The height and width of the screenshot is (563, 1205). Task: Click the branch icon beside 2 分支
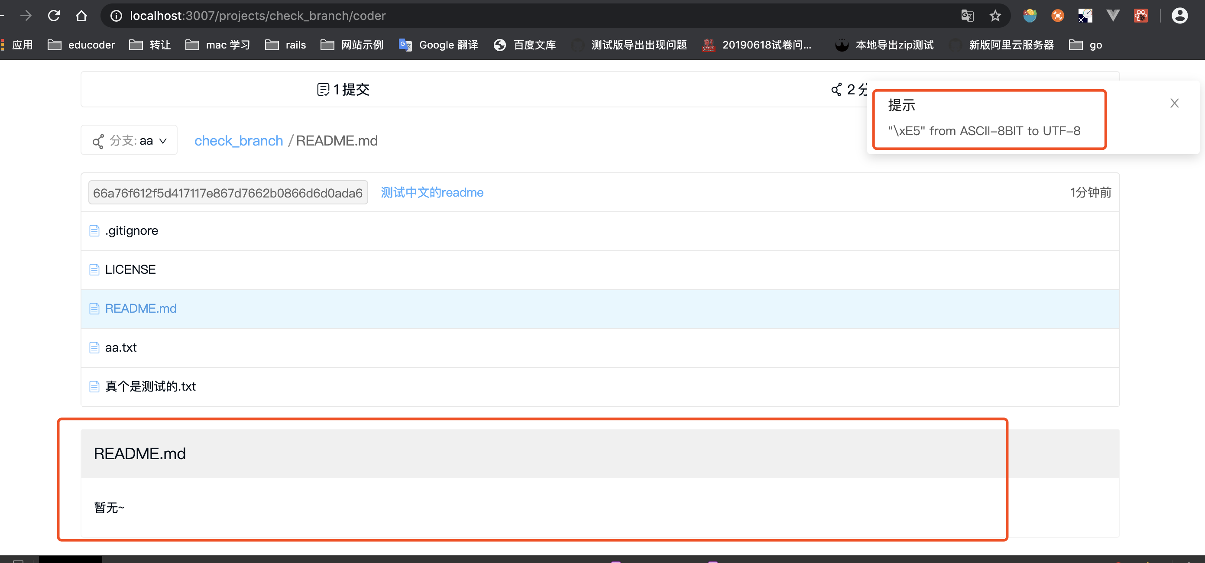pyautogui.click(x=836, y=89)
